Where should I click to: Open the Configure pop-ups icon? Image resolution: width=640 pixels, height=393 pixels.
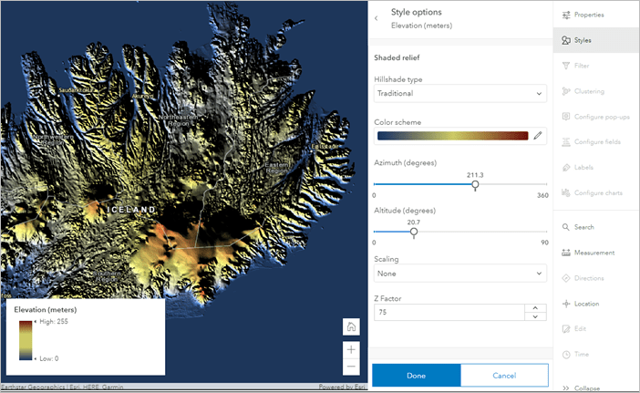point(566,117)
